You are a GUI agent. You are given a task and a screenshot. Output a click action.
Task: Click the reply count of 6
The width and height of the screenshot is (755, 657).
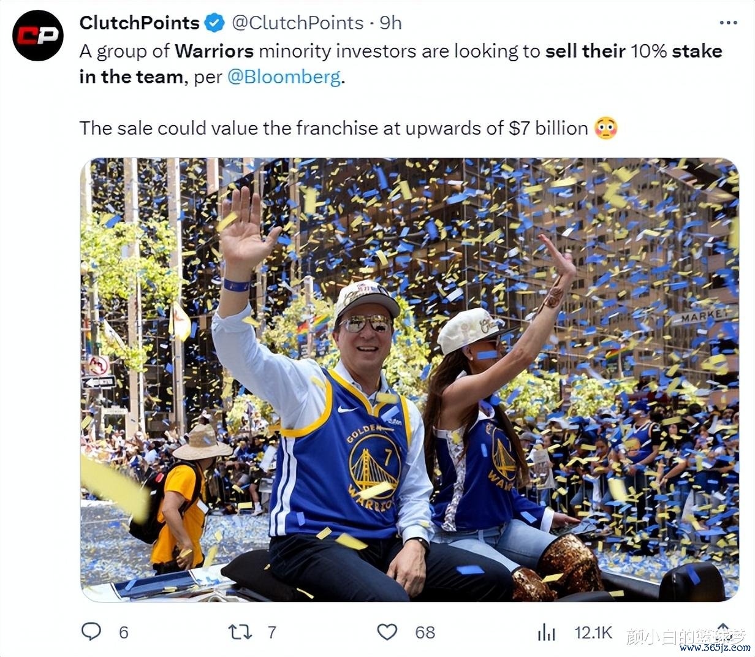coord(123,632)
